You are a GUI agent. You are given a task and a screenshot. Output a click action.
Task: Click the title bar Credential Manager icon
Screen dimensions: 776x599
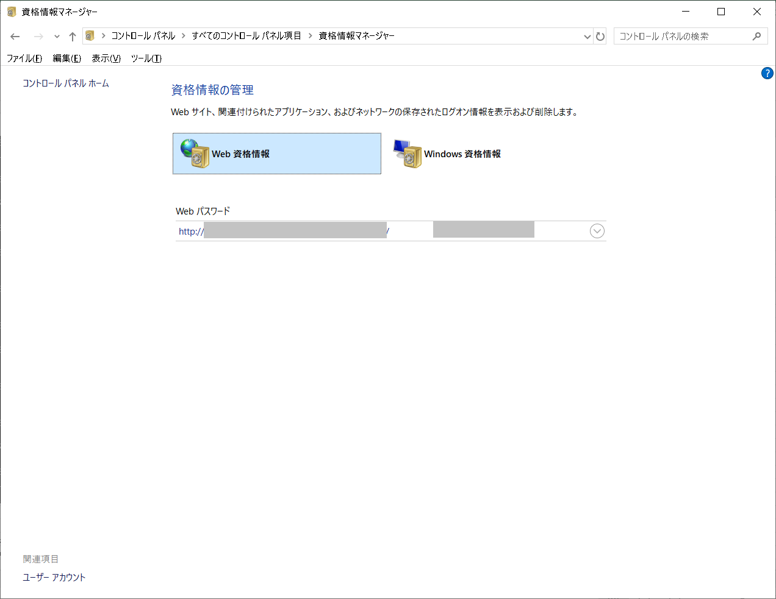click(x=11, y=12)
